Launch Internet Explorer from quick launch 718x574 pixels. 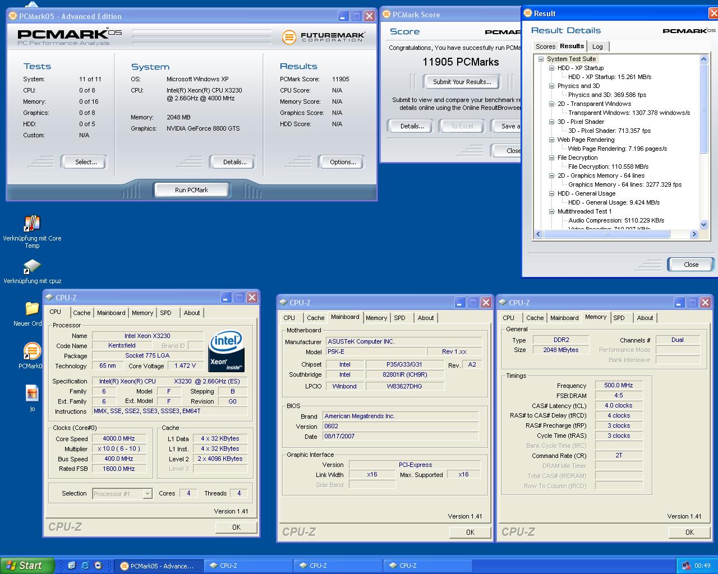click(85, 566)
